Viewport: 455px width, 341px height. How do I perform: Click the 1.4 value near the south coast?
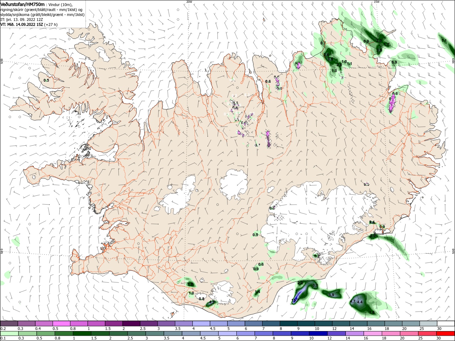(x=257, y=292)
